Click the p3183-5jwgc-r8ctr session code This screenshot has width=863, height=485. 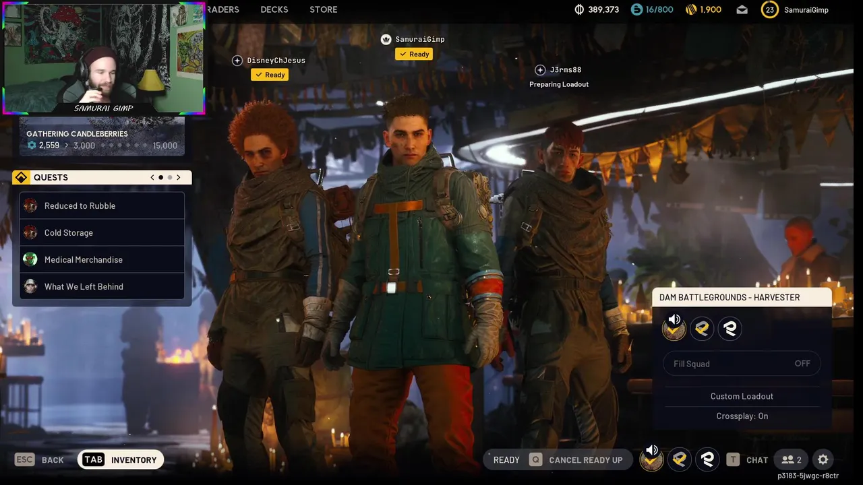[808, 476]
